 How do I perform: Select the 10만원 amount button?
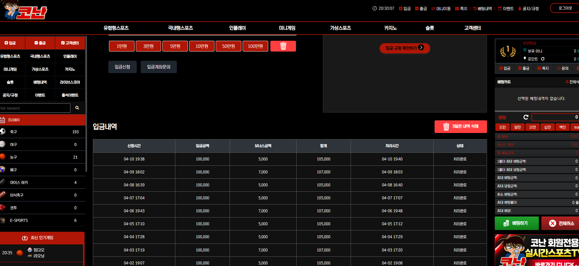point(202,46)
